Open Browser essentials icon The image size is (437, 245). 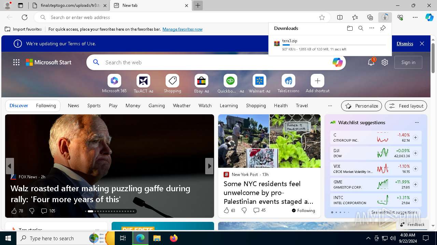(x=400, y=17)
